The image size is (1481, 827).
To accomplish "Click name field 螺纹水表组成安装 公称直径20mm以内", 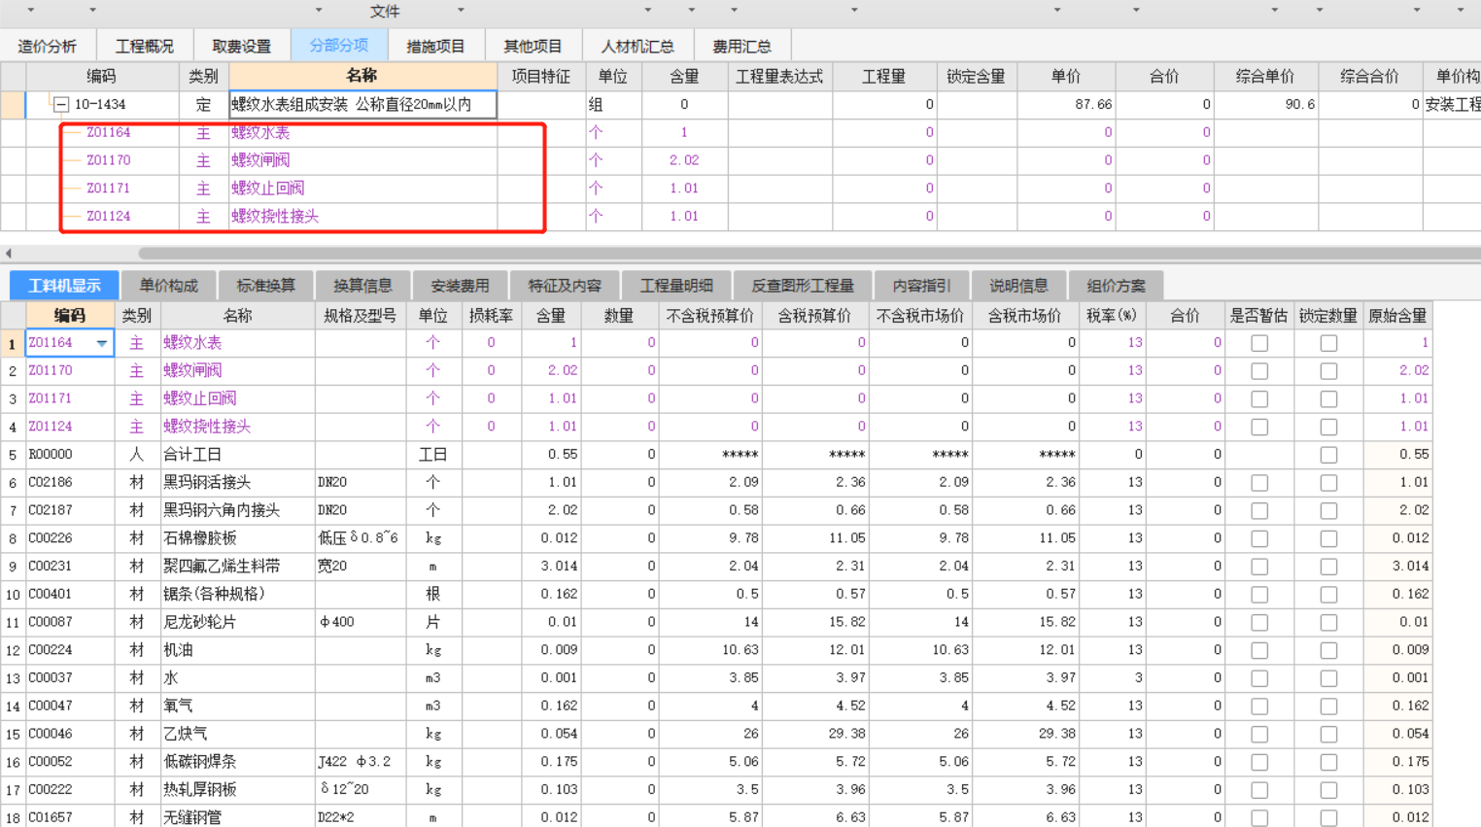I will coord(362,104).
